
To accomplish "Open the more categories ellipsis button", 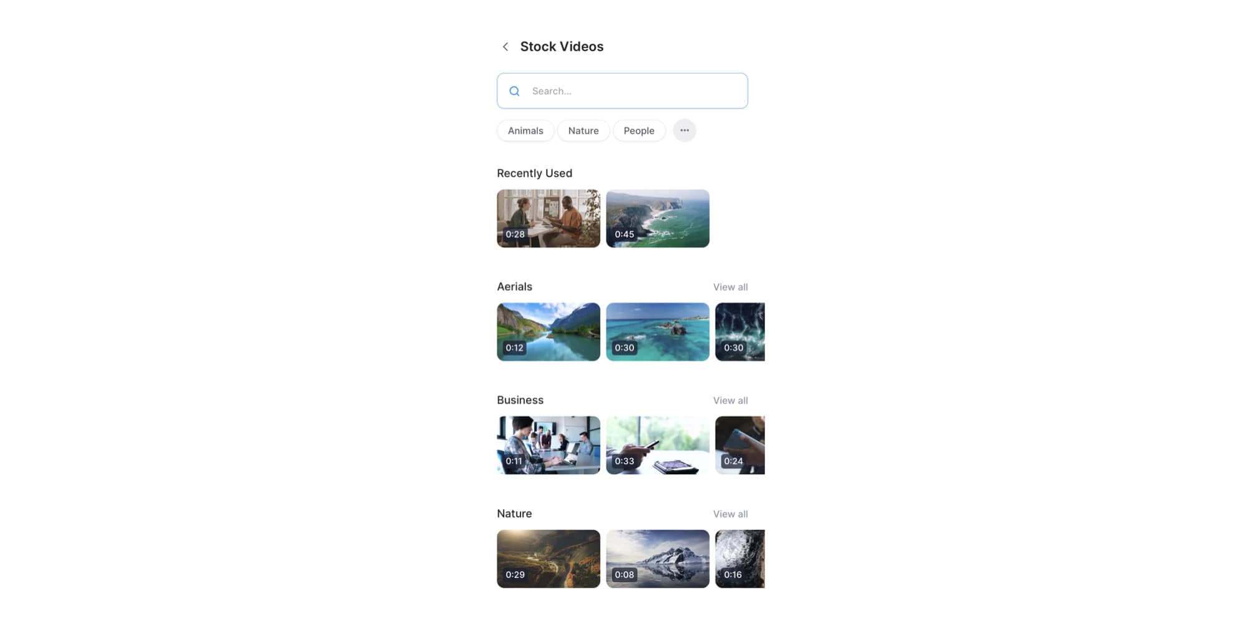I will pyautogui.click(x=685, y=130).
